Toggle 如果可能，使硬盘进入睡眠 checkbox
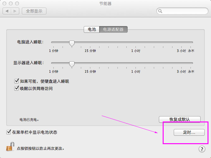211x158 pixels. (x=16, y=81)
